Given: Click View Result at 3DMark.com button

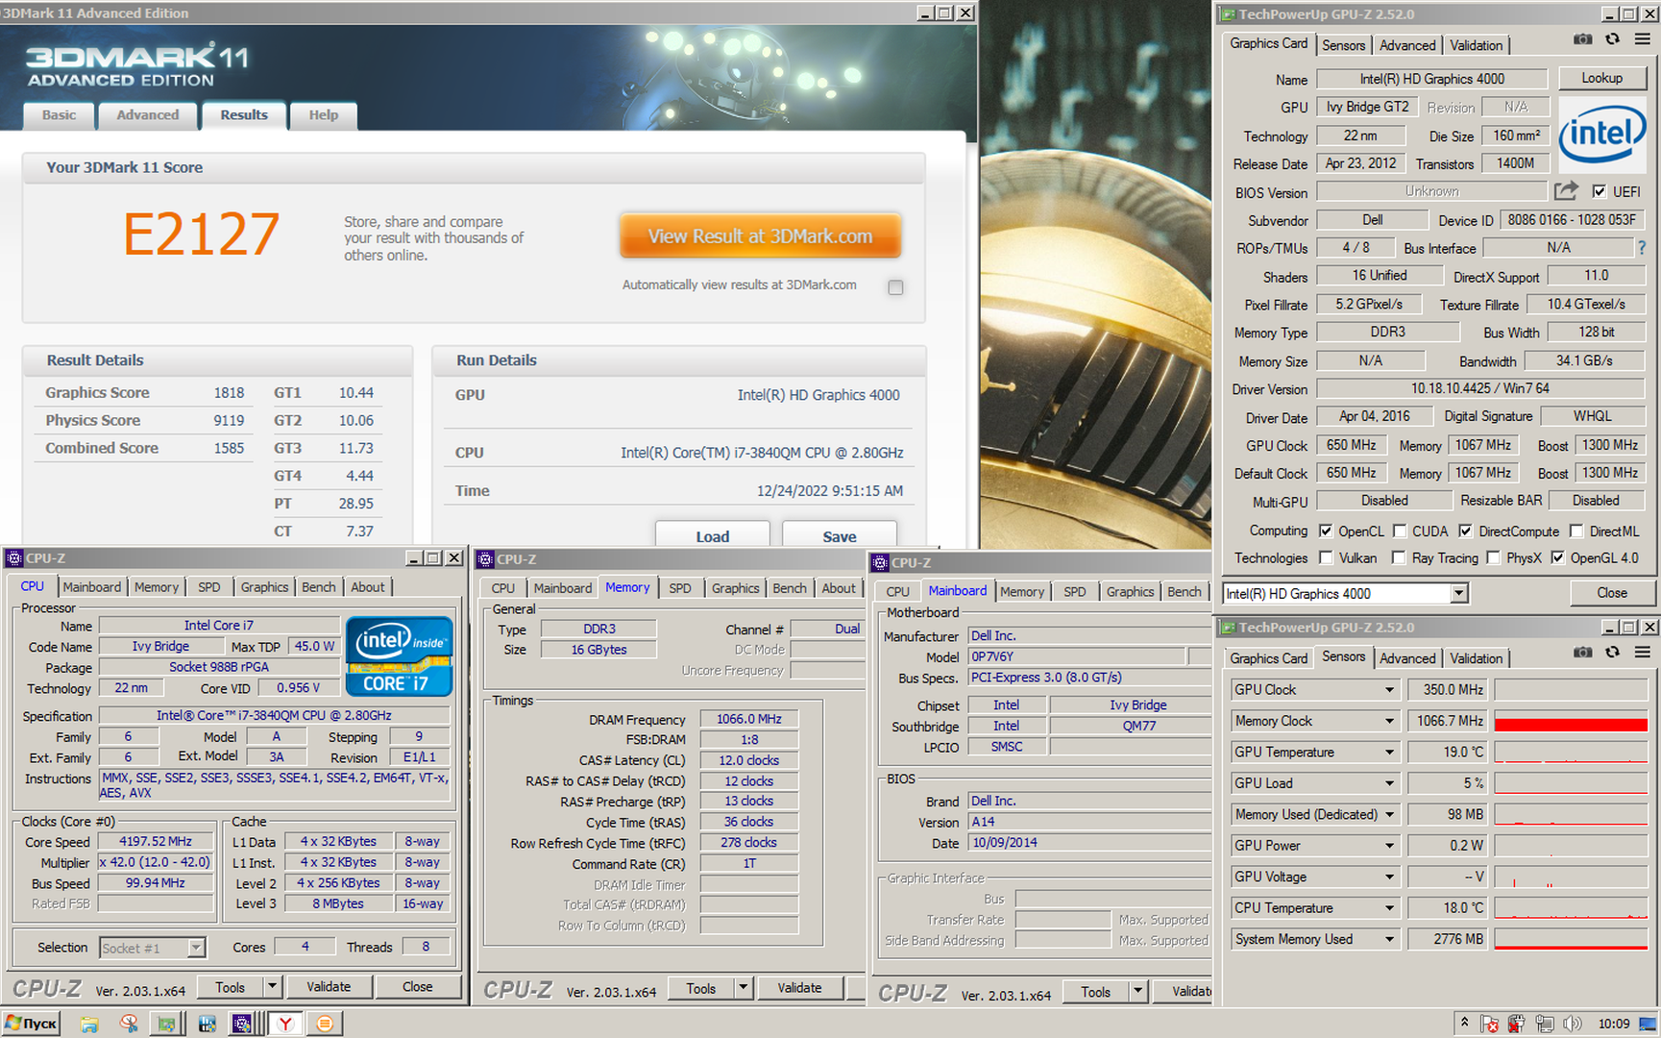Looking at the screenshot, I should [760, 235].
